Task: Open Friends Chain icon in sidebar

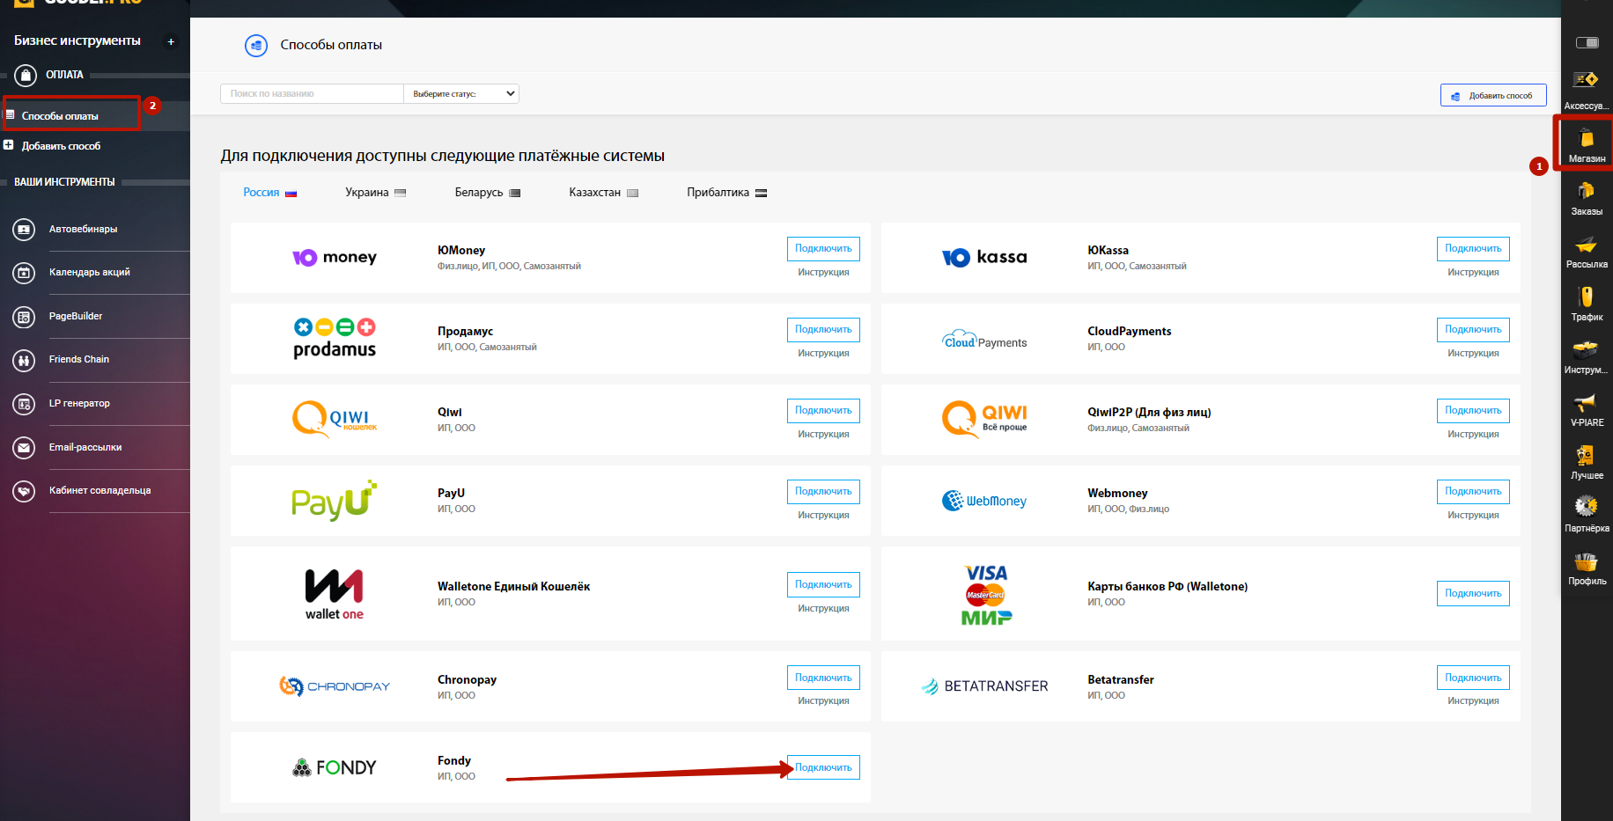Action: click(24, 360)
